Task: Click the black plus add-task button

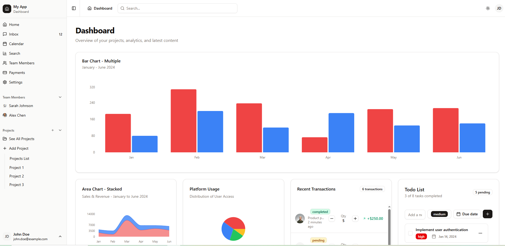Action: point(488,214)
